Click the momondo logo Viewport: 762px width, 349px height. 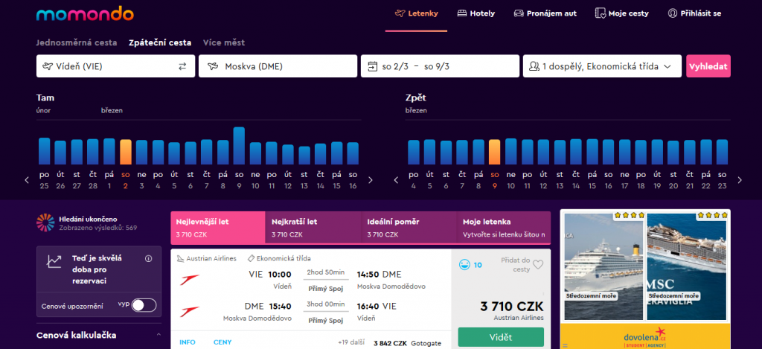click(84, 13)
